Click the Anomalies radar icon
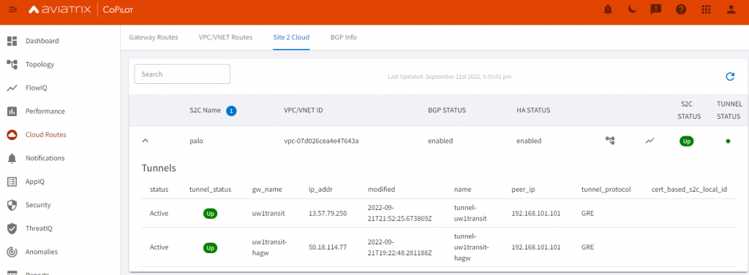The width and height of the screenshot is (749, 275). 12,252
